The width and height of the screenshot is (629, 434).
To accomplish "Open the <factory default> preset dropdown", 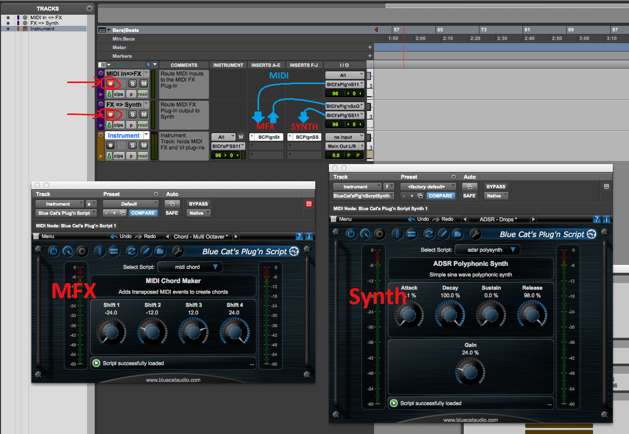I will point(428,186).
